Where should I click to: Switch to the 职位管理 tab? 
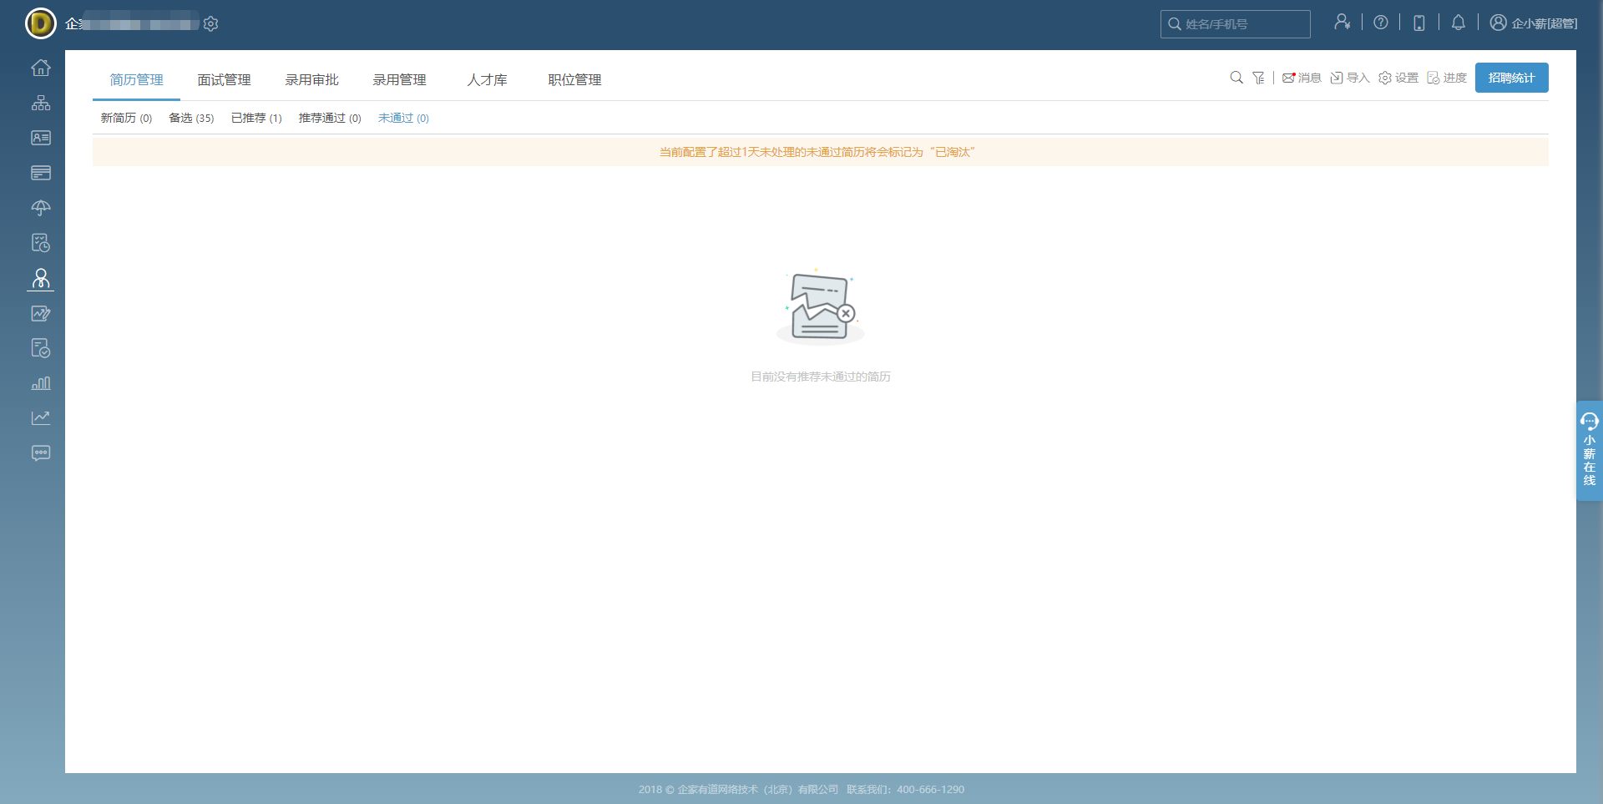click(x=575, y=80)
